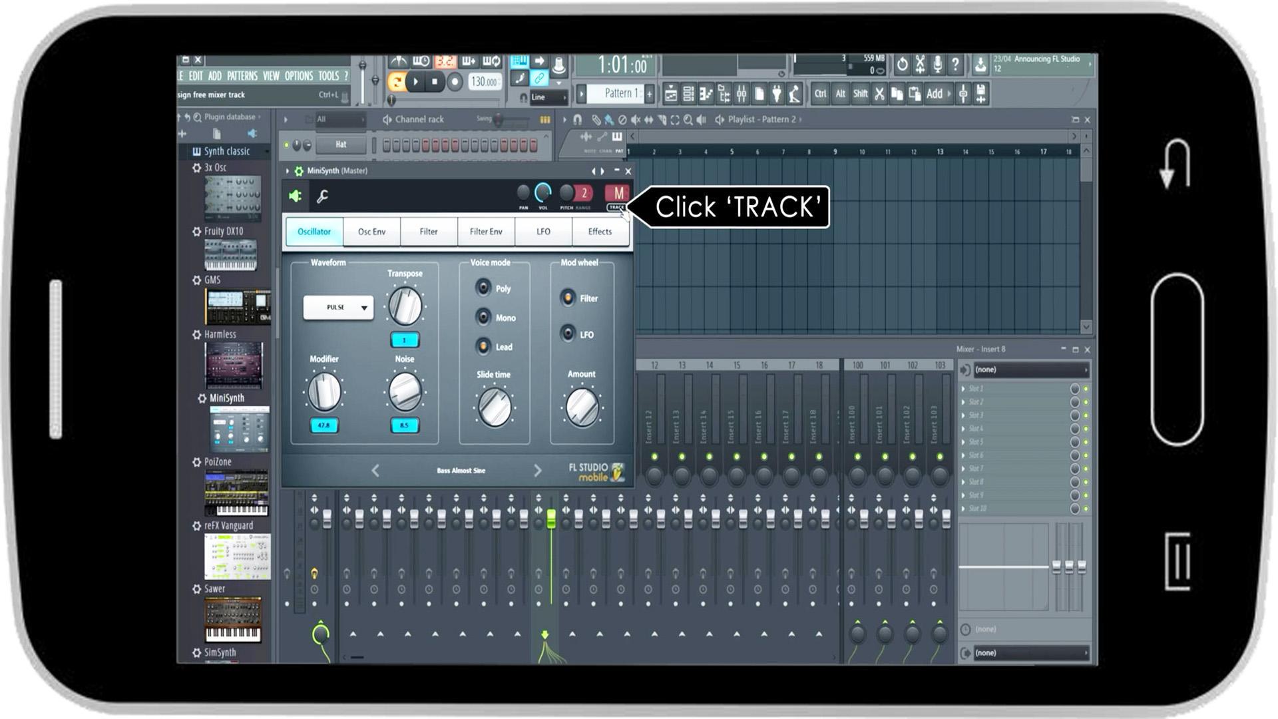Enable the Mono voice mode
The image size is (1278, 719).
coord(484,318)
